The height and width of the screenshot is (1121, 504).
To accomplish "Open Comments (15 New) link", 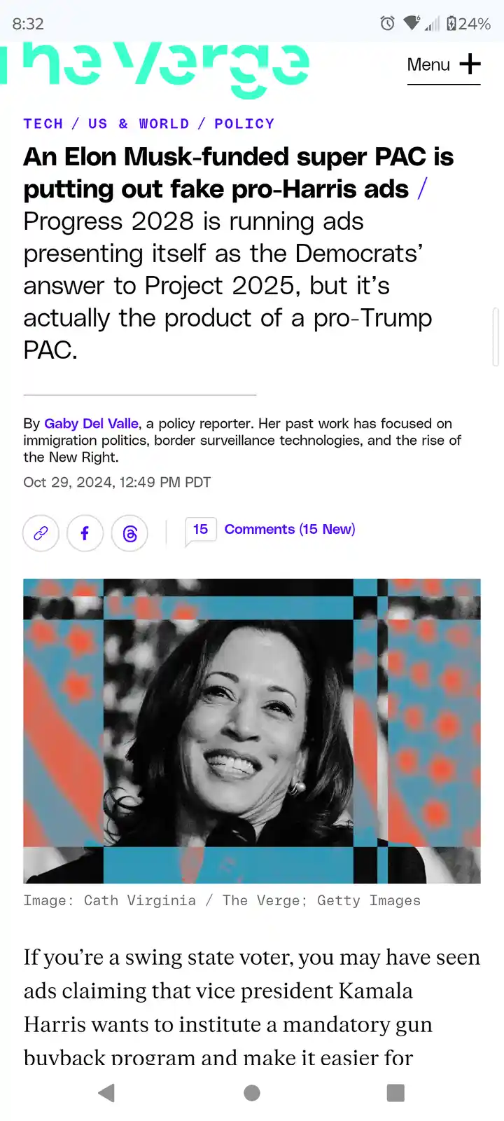I will pyautogui.click(x=290, y=529).
